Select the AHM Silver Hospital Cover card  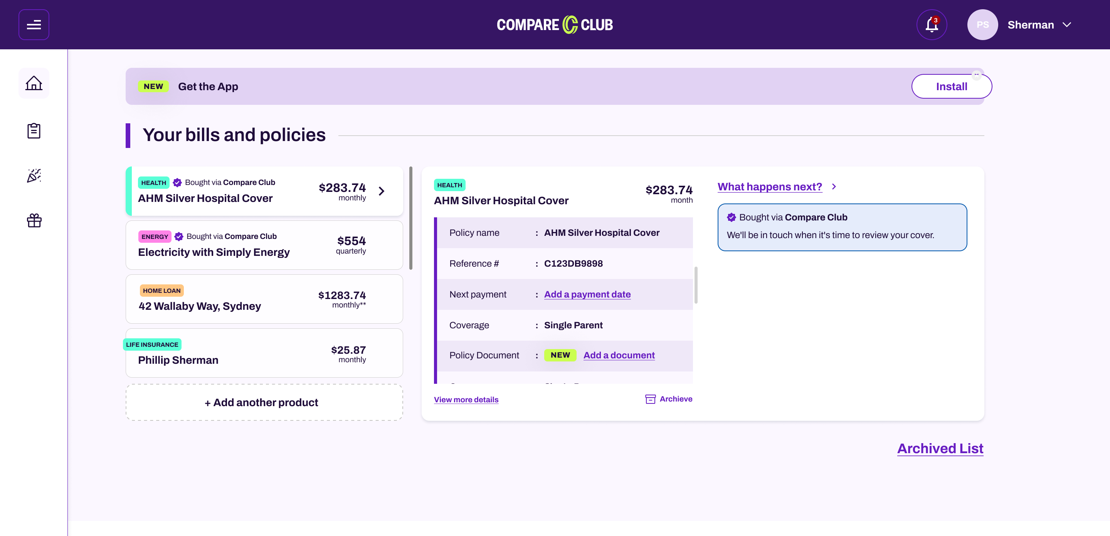[x=264, y=191]
